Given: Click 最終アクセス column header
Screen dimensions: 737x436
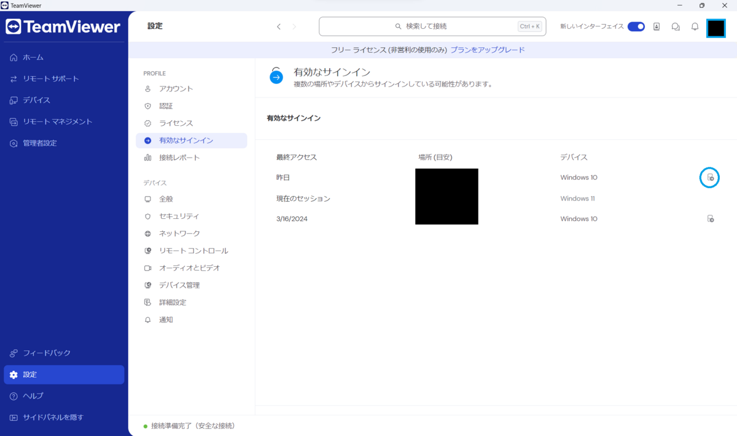Looking at the screenshot, I should tap(297, 158).
